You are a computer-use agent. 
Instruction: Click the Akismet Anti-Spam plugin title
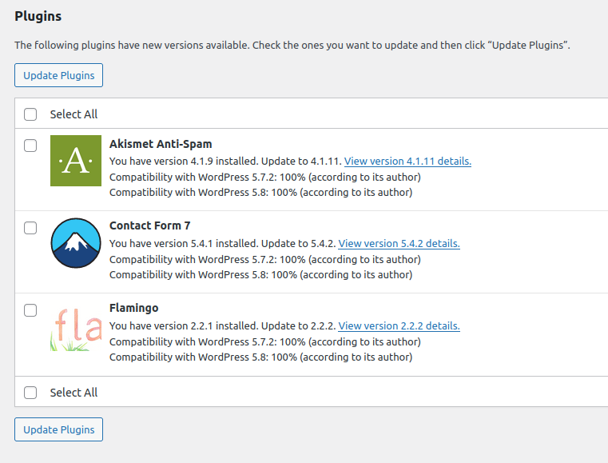(161, 144)
